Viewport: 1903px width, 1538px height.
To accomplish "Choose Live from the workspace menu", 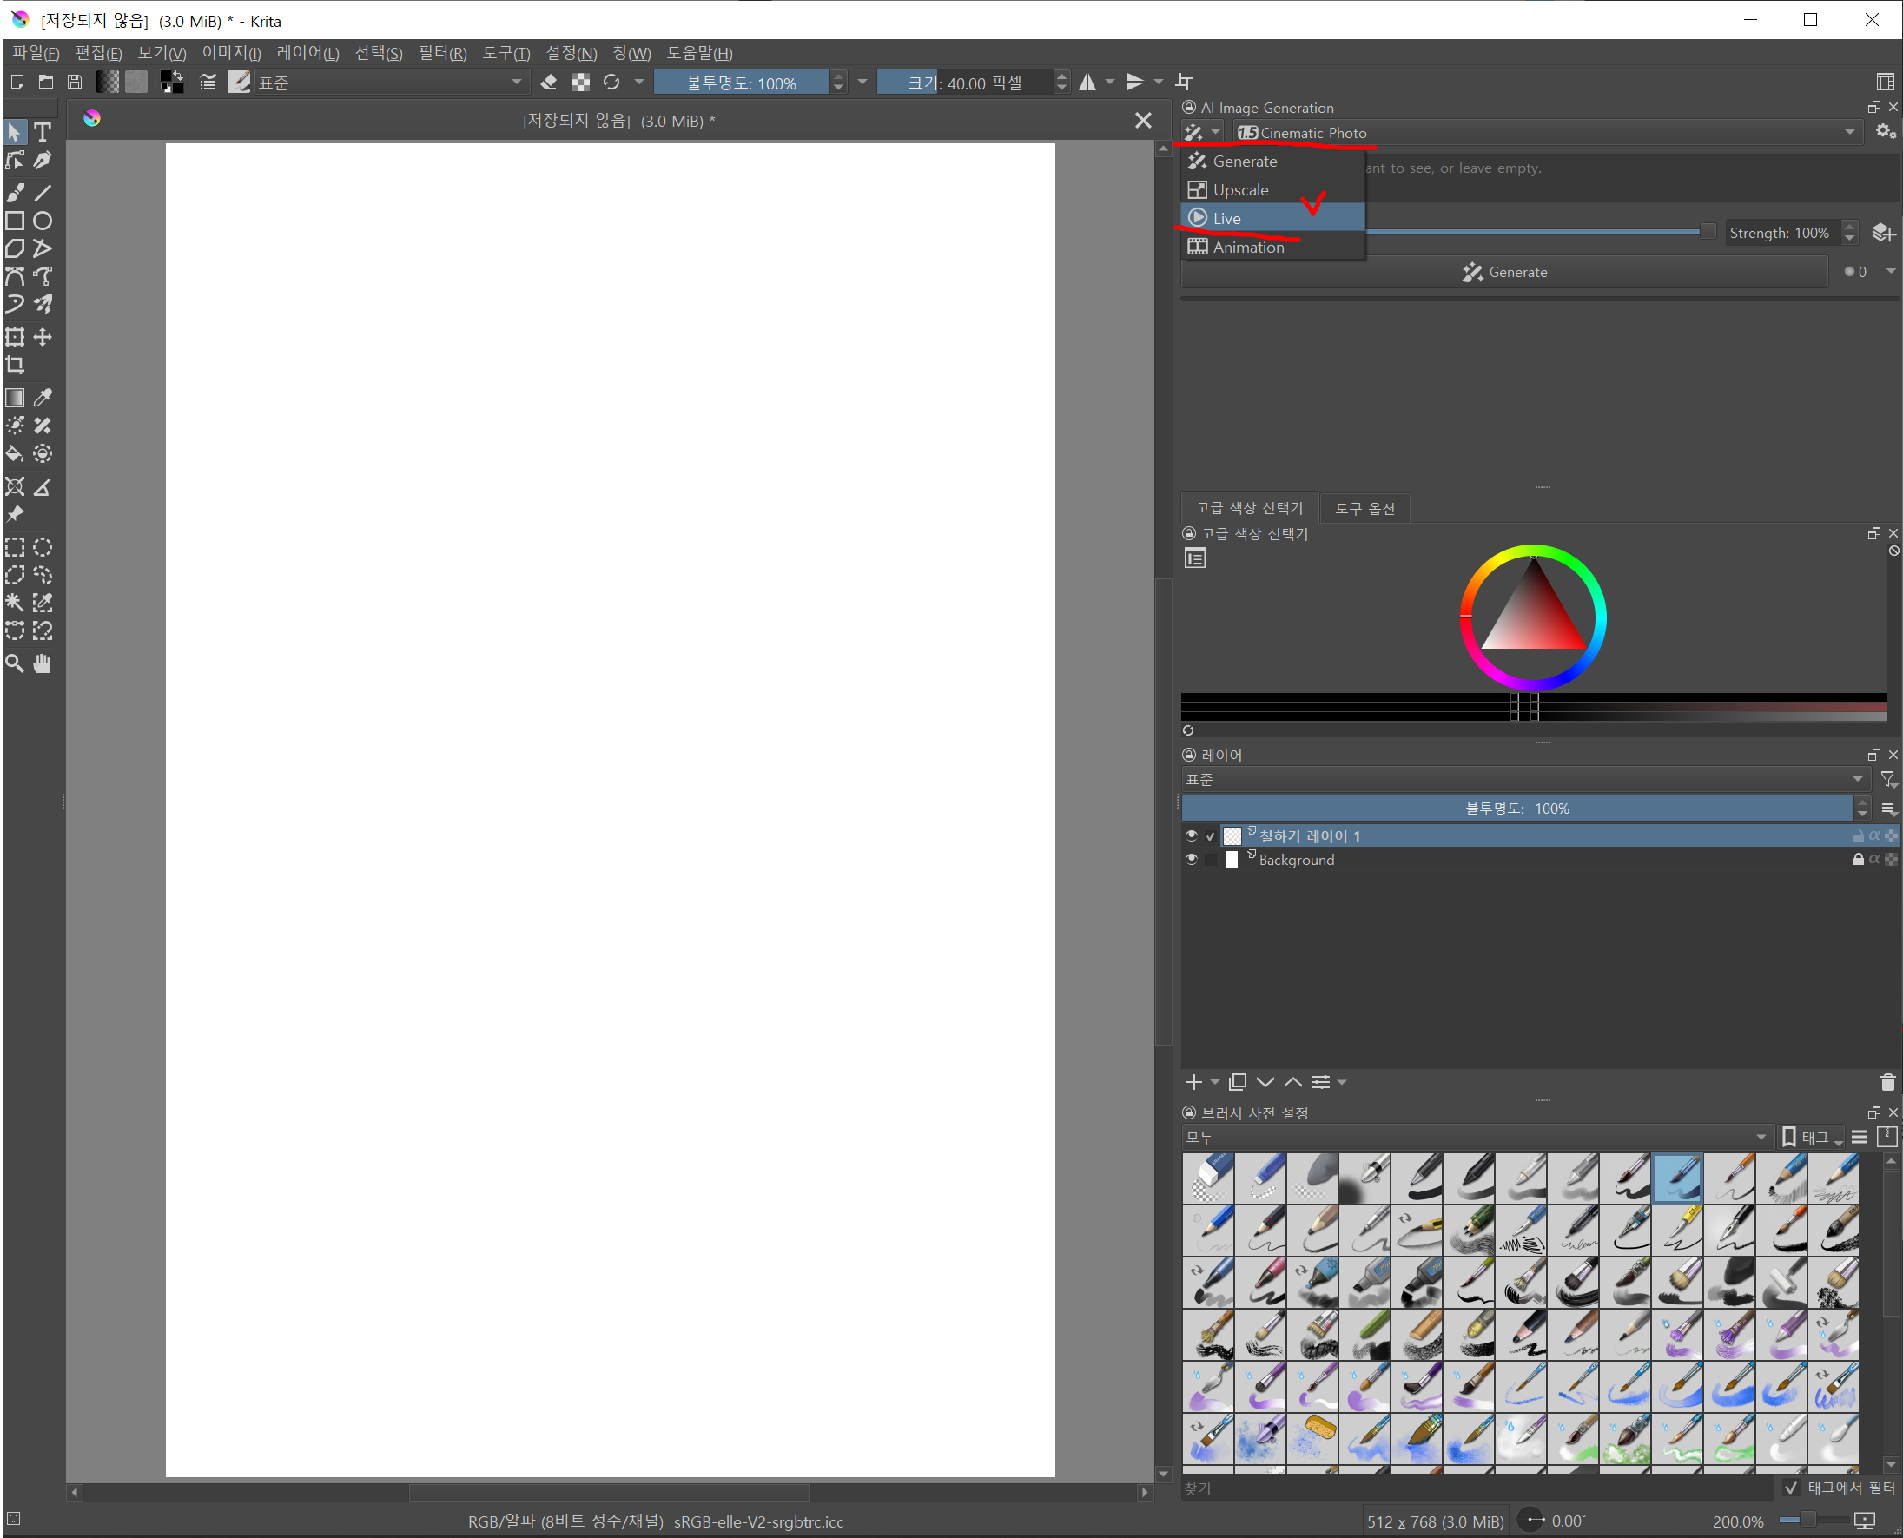I will 1227,218.
